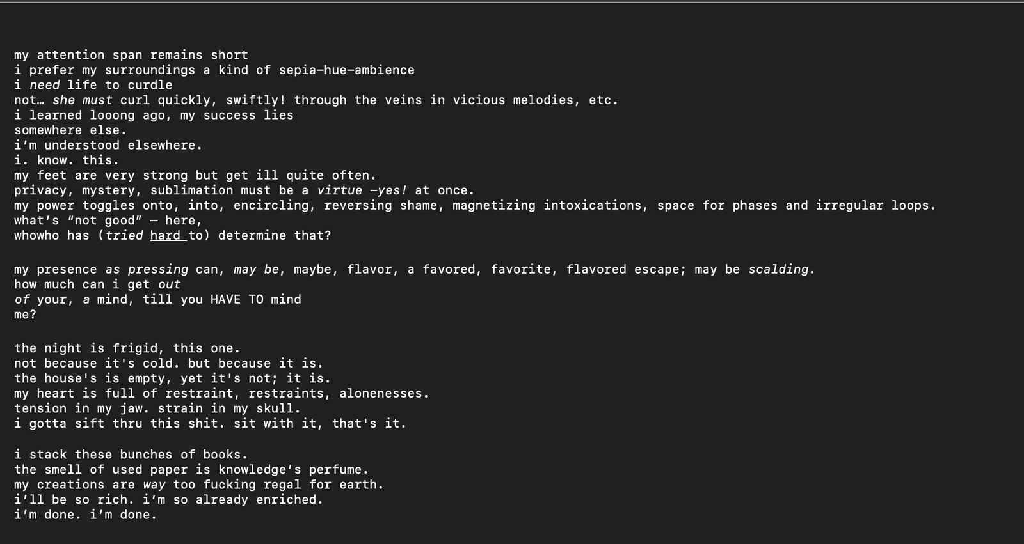Screen dimensions: 1024x544
Task: Click the italic word "need"
Action: click(x=44, y=86)
